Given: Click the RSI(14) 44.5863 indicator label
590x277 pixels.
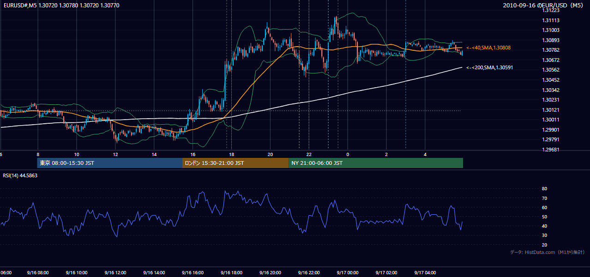Looking at the screenshot, I should pos(20,175).
